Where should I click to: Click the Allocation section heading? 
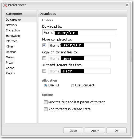point(49,81)
